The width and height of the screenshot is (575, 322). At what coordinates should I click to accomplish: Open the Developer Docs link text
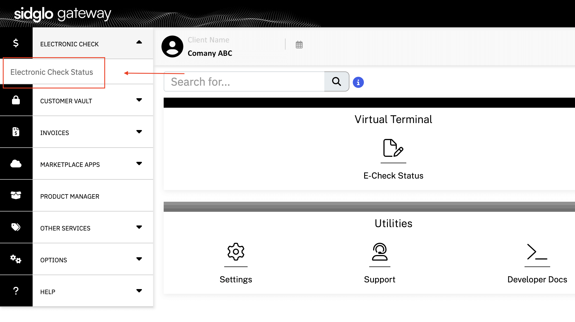point(537,279)
